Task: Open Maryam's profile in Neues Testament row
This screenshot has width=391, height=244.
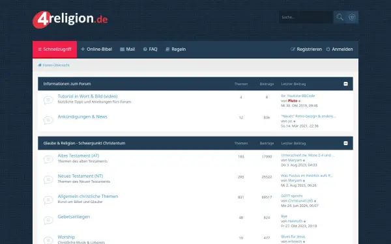Action: click(x=295, y=180)
